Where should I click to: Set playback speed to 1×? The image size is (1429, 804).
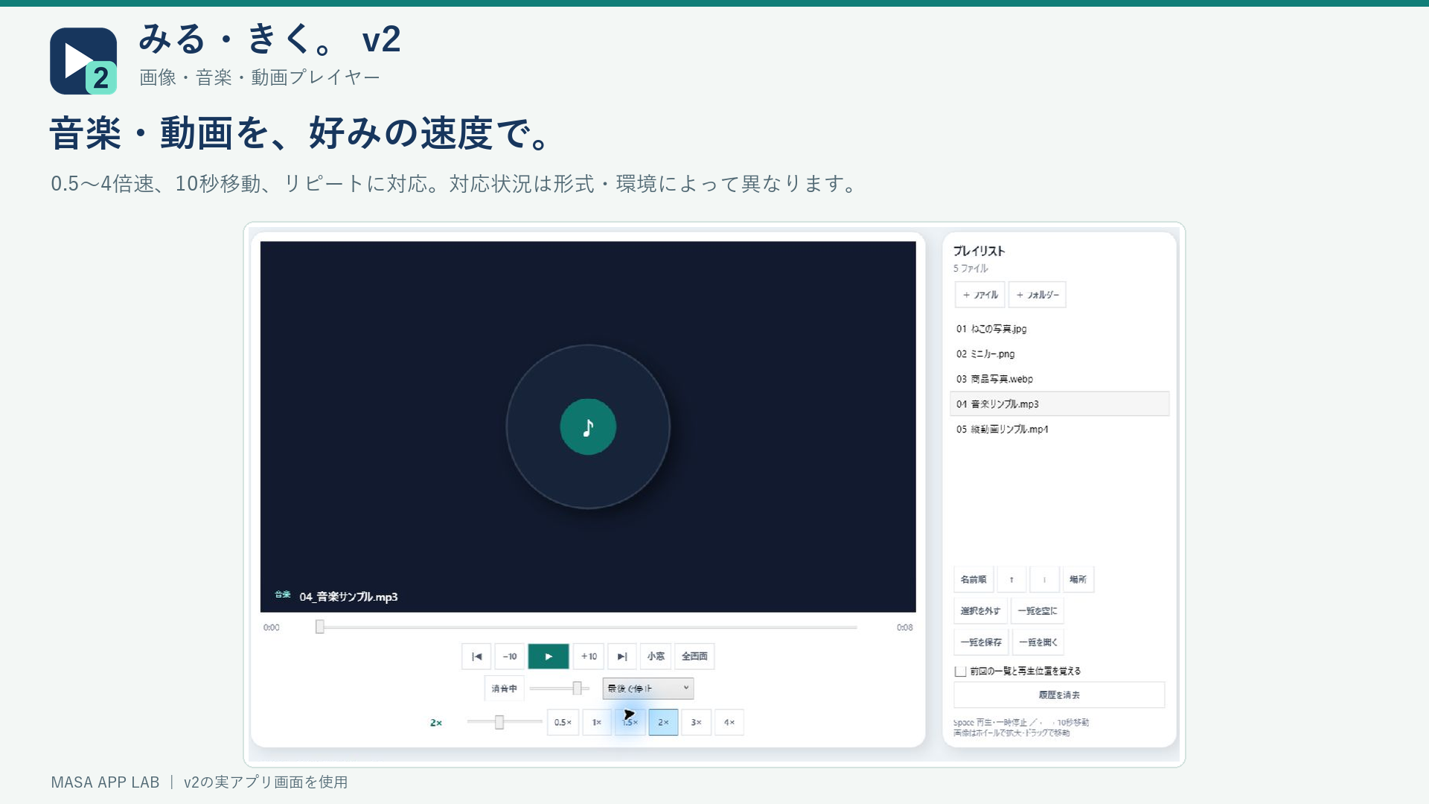[x=597, y=722]
